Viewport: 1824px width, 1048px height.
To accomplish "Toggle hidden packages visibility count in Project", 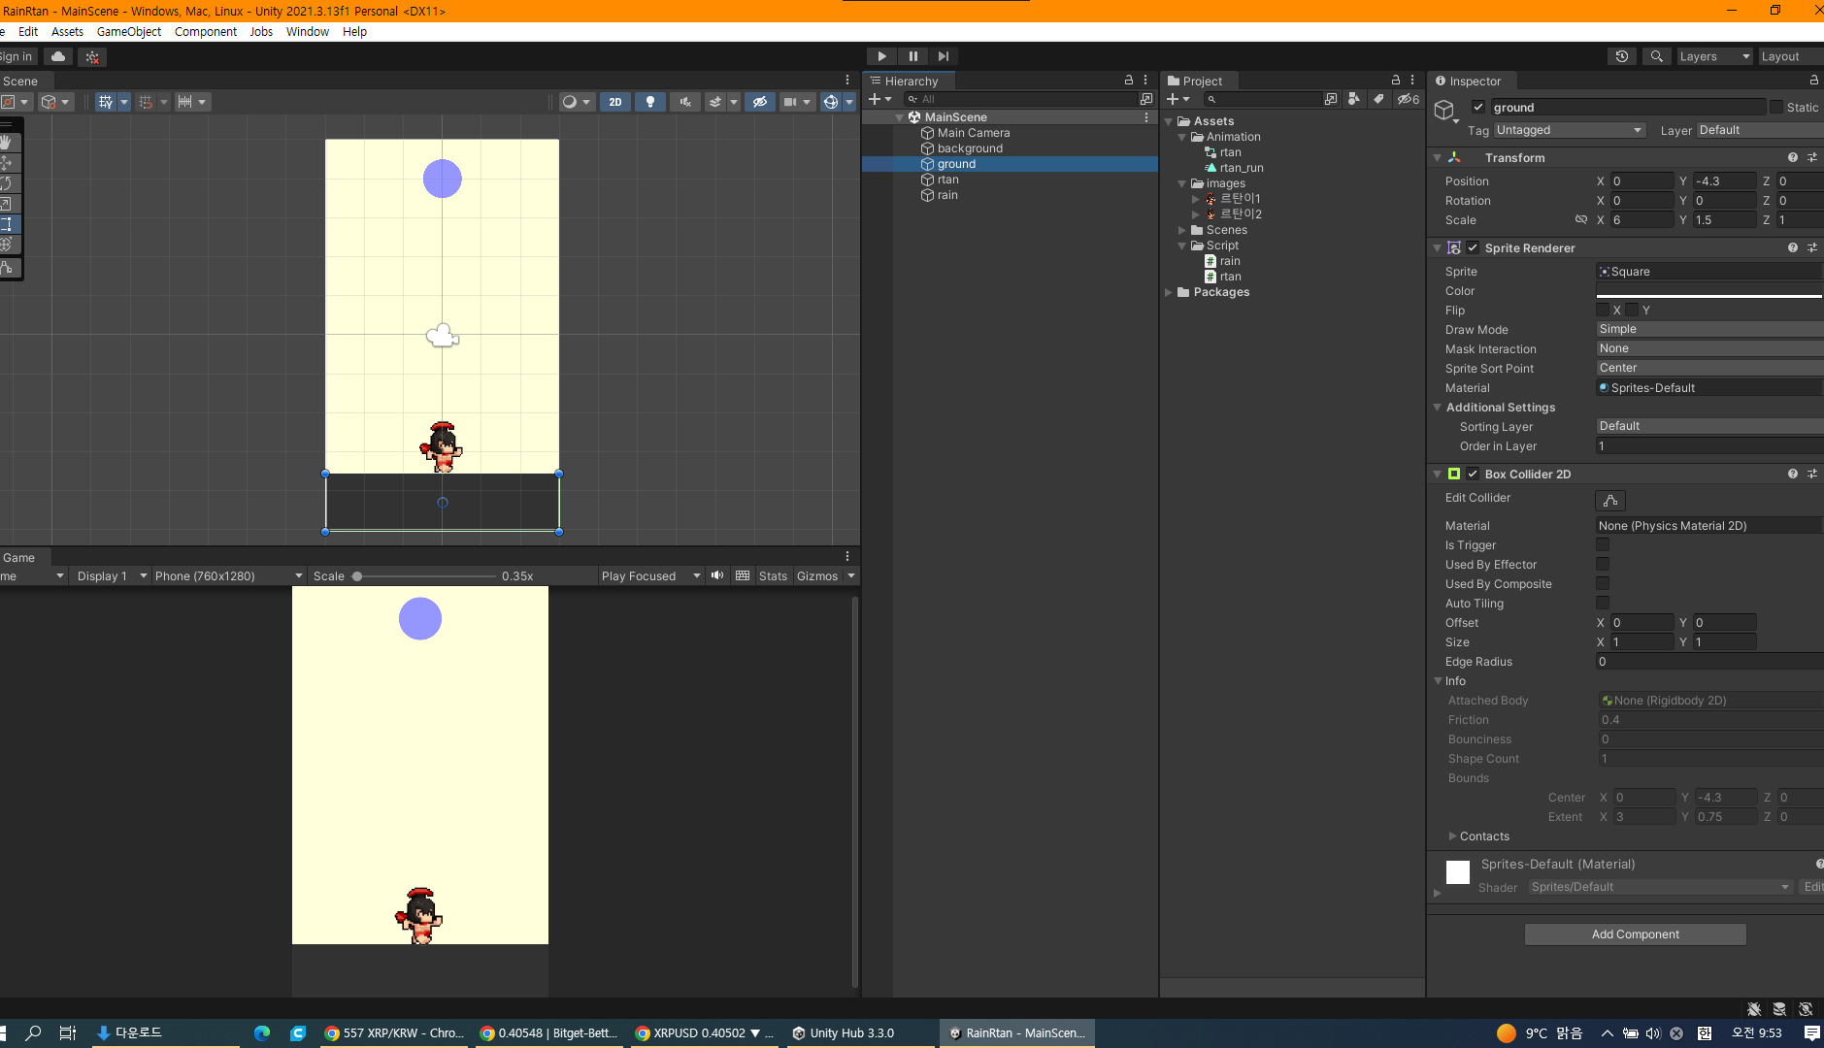I will (x=1408, y=99).
